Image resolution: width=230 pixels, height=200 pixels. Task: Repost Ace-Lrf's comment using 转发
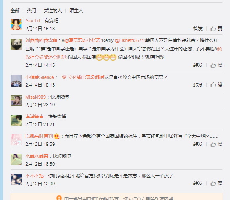(198, 29)
